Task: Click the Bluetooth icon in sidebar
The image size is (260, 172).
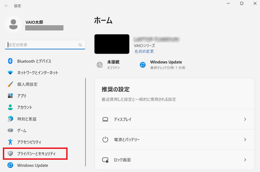Action: pyautogui.click(x=10, y=61)
